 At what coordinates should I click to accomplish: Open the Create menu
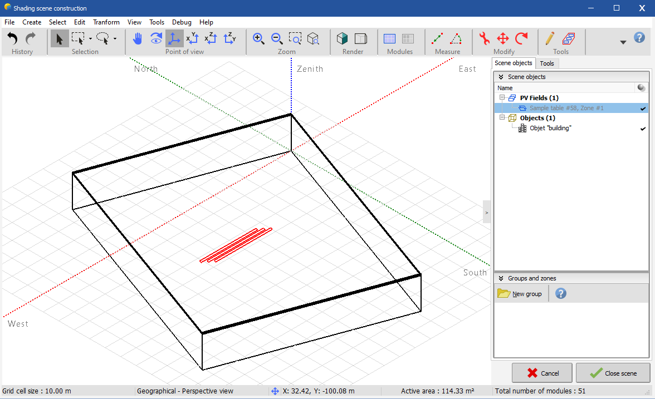[32, 22]
